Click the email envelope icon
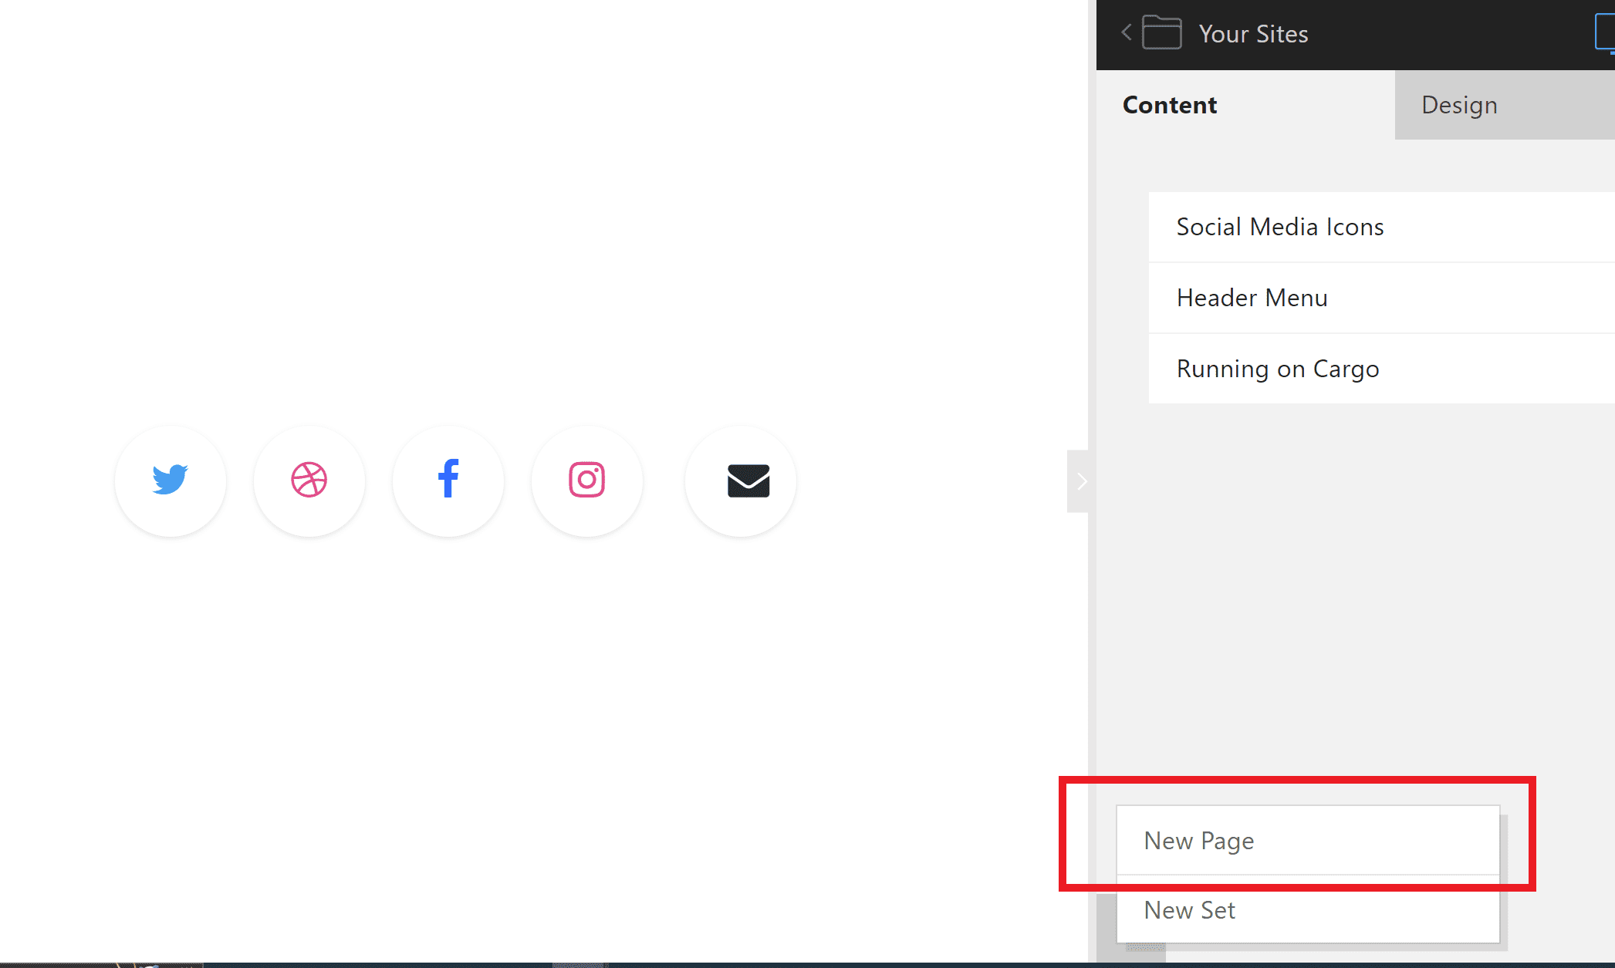The width and height of the screenshot is (1615, 968). click(741, 481)
